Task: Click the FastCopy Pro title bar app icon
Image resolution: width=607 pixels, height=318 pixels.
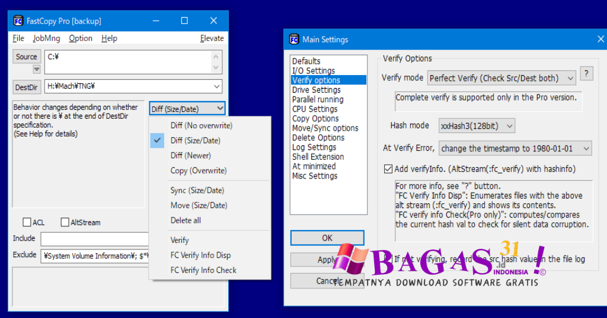Action: [18, 21]
